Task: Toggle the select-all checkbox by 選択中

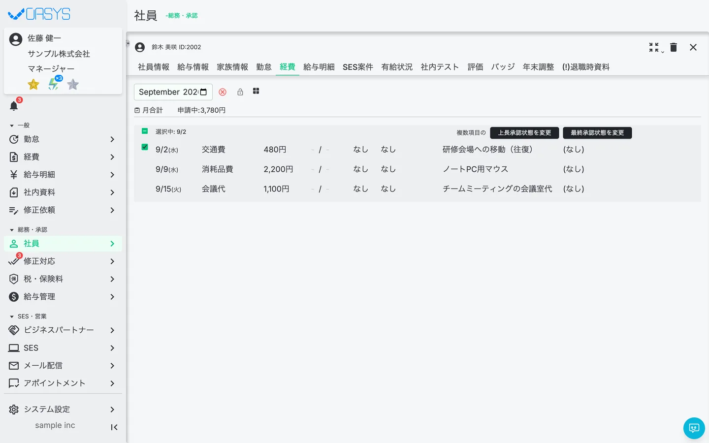Action: pos(145,131)
